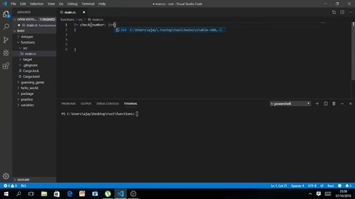355x199 pixels.
Task: Change encoding via UTF-8 status item
Action: [312, 186]
